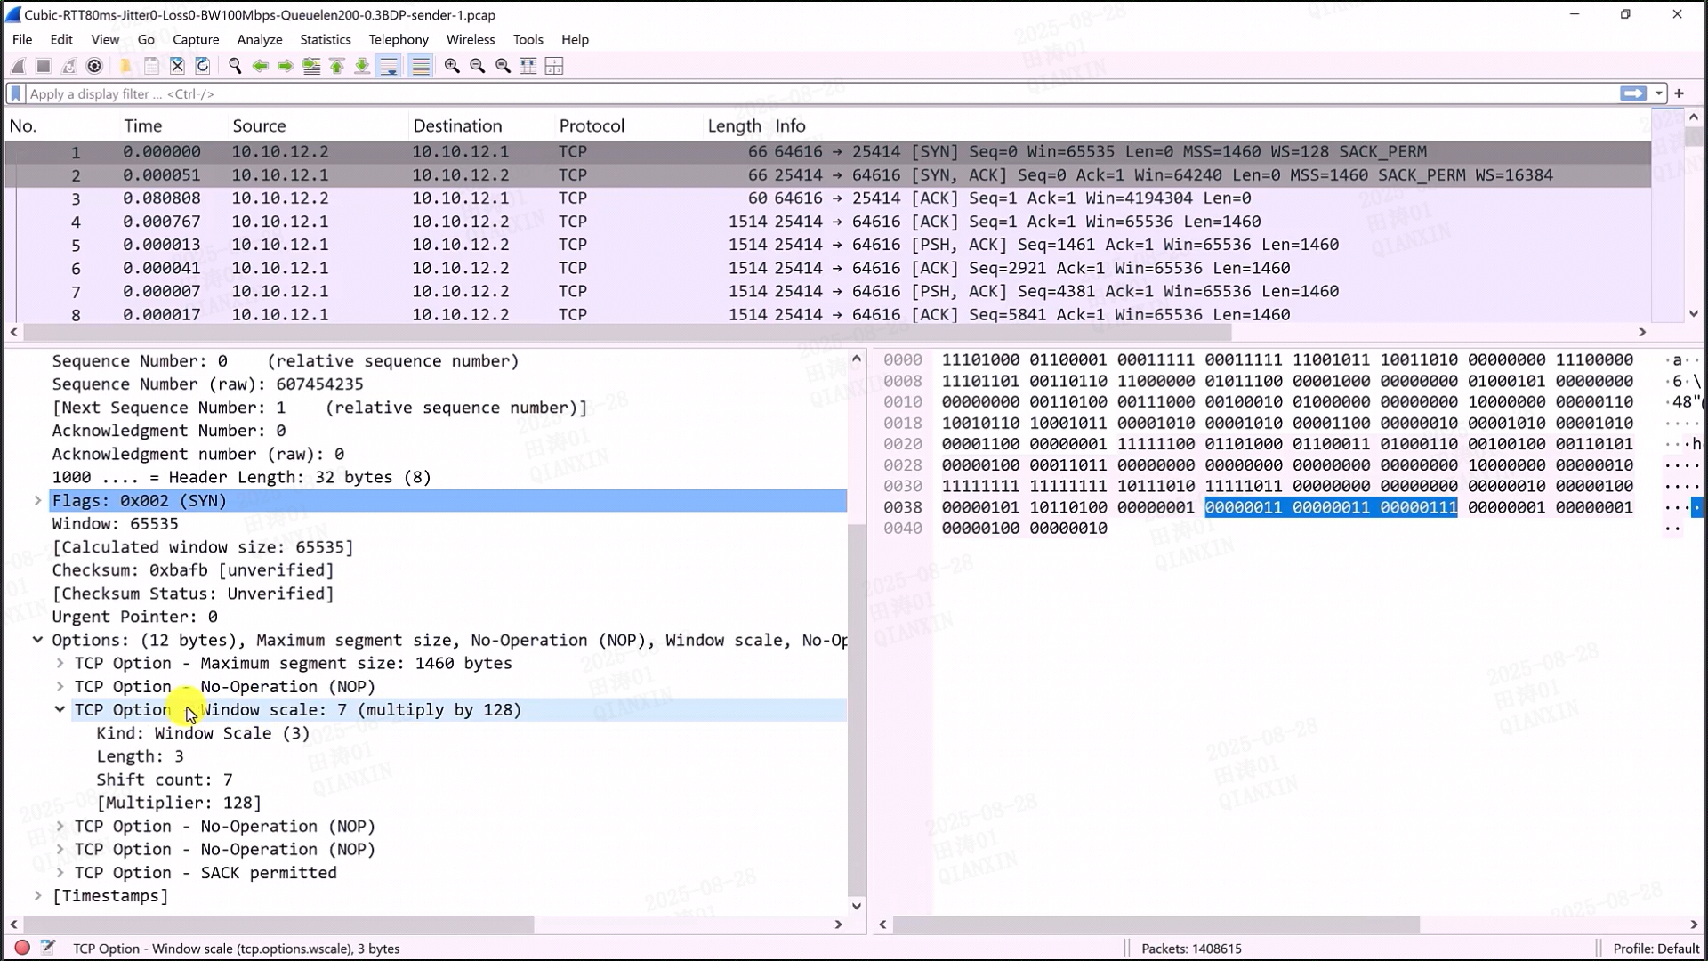
Task: Zoom in on the packet list text
Action: (x=452, y=66)
